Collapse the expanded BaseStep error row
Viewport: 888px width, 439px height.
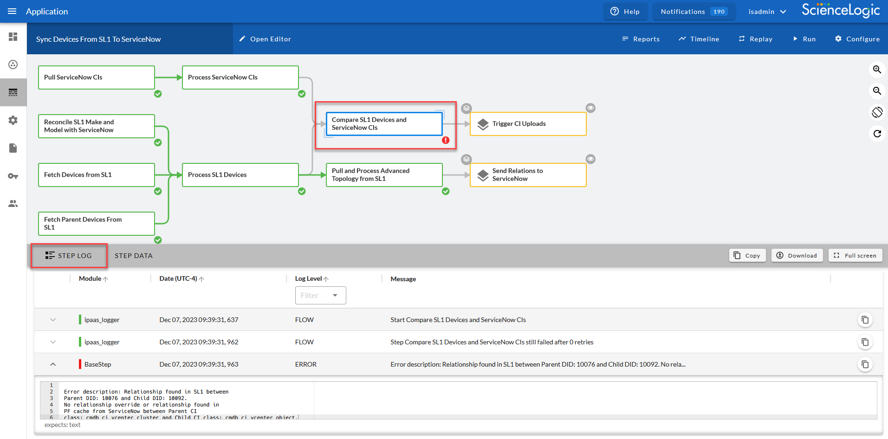[x=53, y=364]
